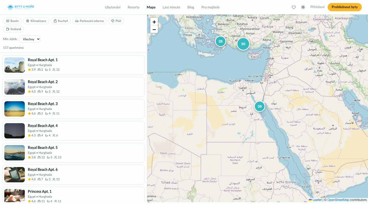
Task: Open the map cluster marked 50
Action: [x=243, y=44]
